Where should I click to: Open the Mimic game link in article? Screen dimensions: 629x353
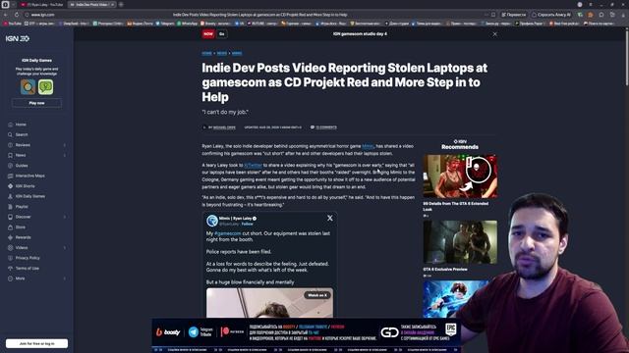tap(368, 146)
